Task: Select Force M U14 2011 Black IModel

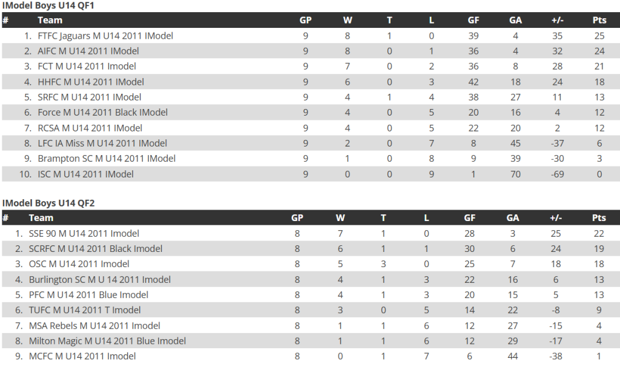Action: pyautogui.click(x=102, y=113)
